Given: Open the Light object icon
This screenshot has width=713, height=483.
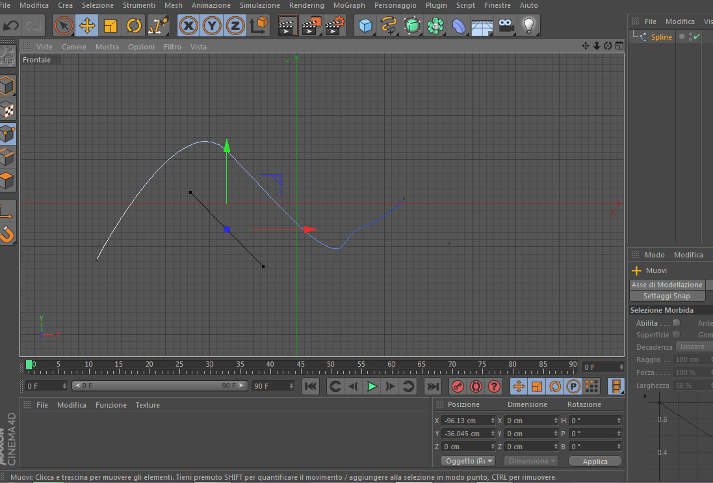Looking at the screenshot, I should point(528,26).
